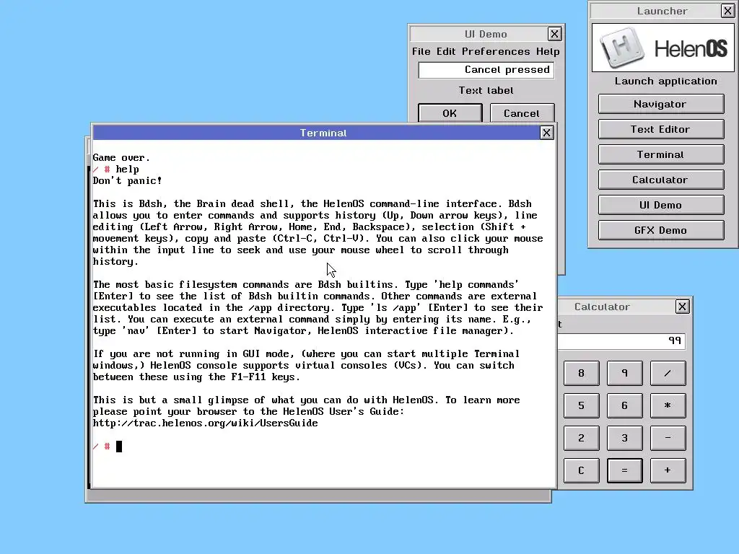Click calculator digit 5 button
Viewport: 739px width, 554px height.
(581, 405)
